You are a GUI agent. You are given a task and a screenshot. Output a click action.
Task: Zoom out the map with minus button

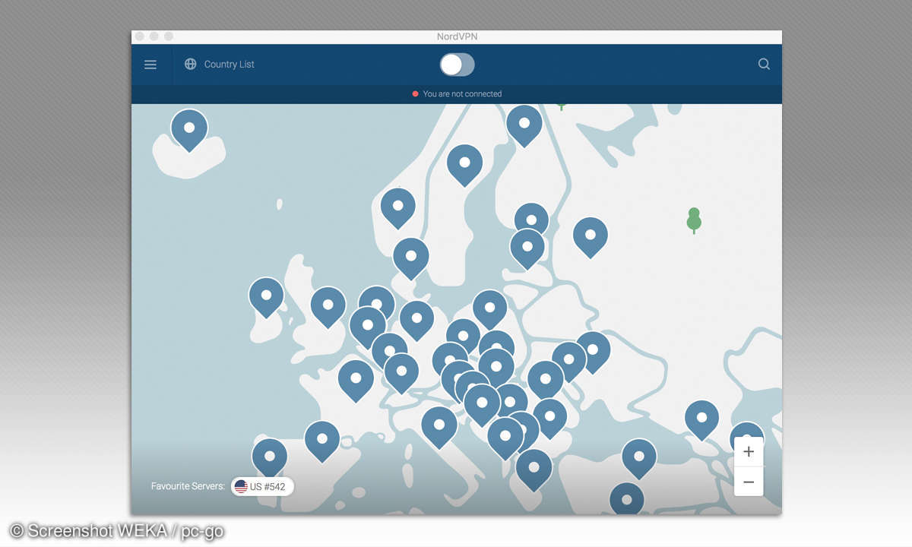click(x=749, y=482)
